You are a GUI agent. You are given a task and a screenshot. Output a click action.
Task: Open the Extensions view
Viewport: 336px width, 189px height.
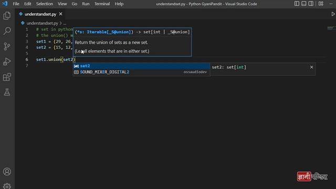(x=7, y=77)
